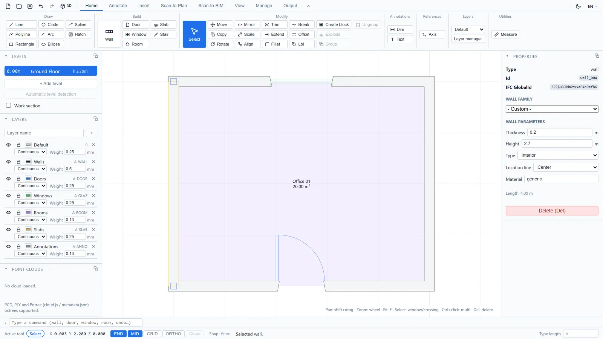Open the Wall family dropdown
Viewport: 603px width, 339px height.
coord(552,109)
